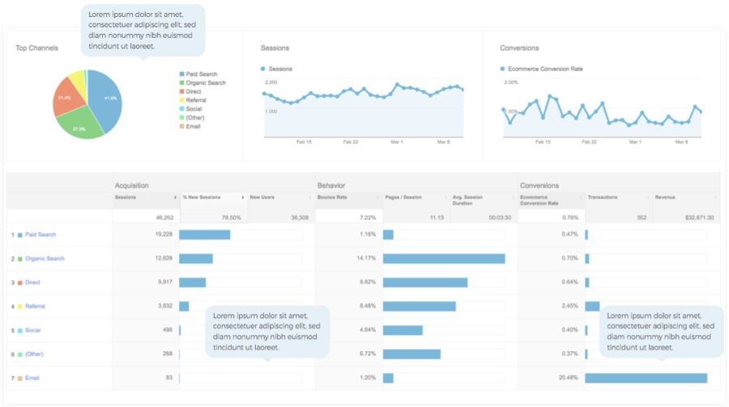Click orange Direct legend swatch
The width and height of the screenshot is (729, 407).
pyautogui.click(x=181, y=91)
